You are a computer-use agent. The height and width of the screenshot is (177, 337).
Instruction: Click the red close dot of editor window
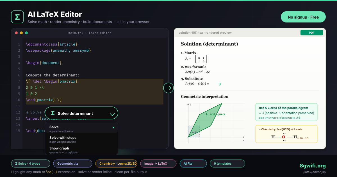(x=16, y=33)
